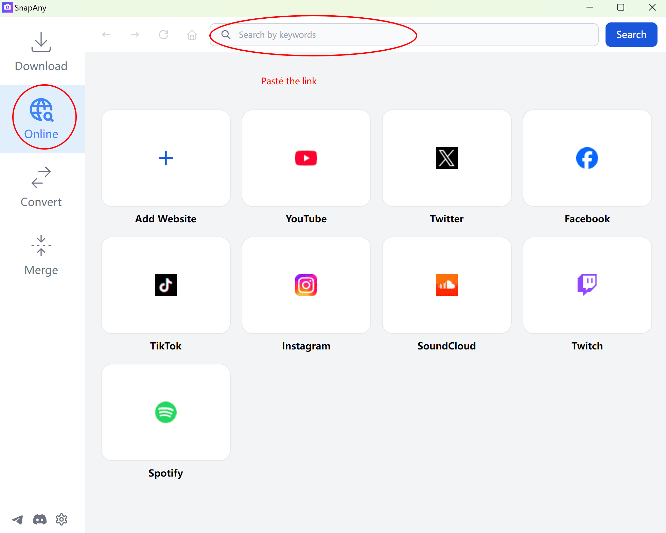Return to home via house icon

coord(192,35)
